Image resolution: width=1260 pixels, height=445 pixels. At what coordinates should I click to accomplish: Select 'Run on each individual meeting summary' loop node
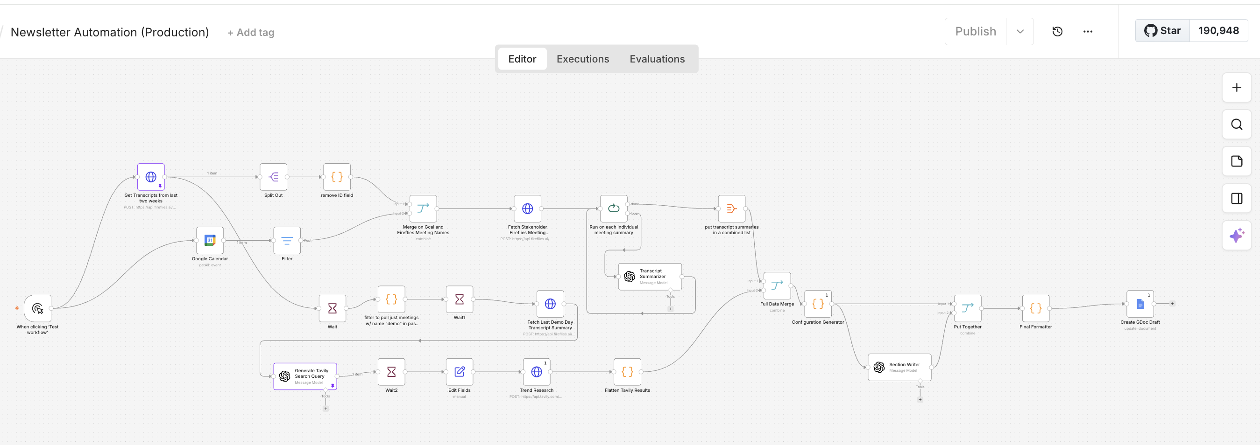614,209
